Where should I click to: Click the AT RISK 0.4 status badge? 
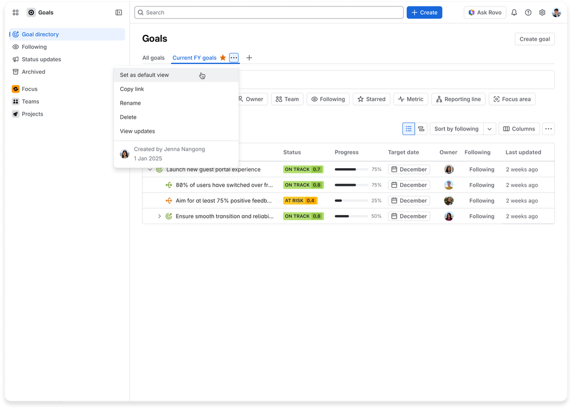(x=300, y=201)
